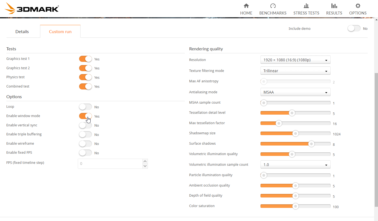Decrease FPS with the down stepper arrow

tap(145, 166)
